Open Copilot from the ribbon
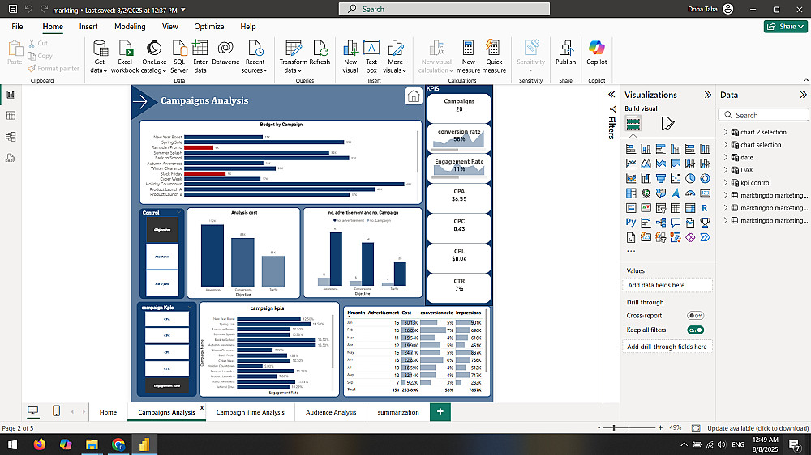Viewport: 811px width, 455px height. [x=596, y=53]
